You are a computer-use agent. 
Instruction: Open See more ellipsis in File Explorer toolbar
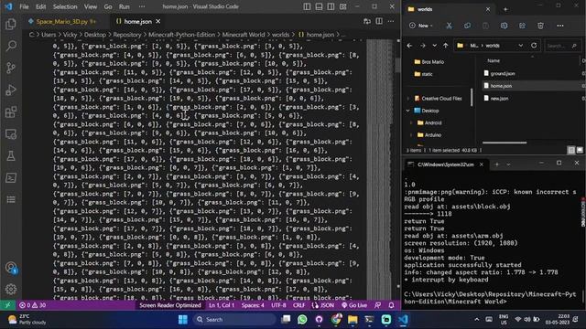pyautogui.click(x=560, y=26)
